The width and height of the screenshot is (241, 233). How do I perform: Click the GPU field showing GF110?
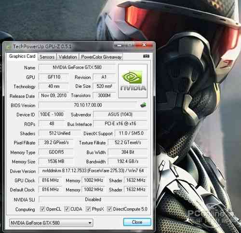point(54,77)
